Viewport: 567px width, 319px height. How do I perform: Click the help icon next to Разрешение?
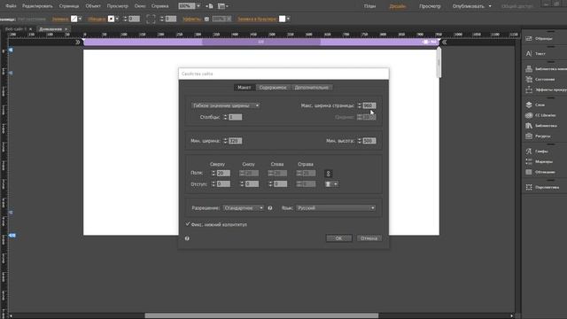270,208
